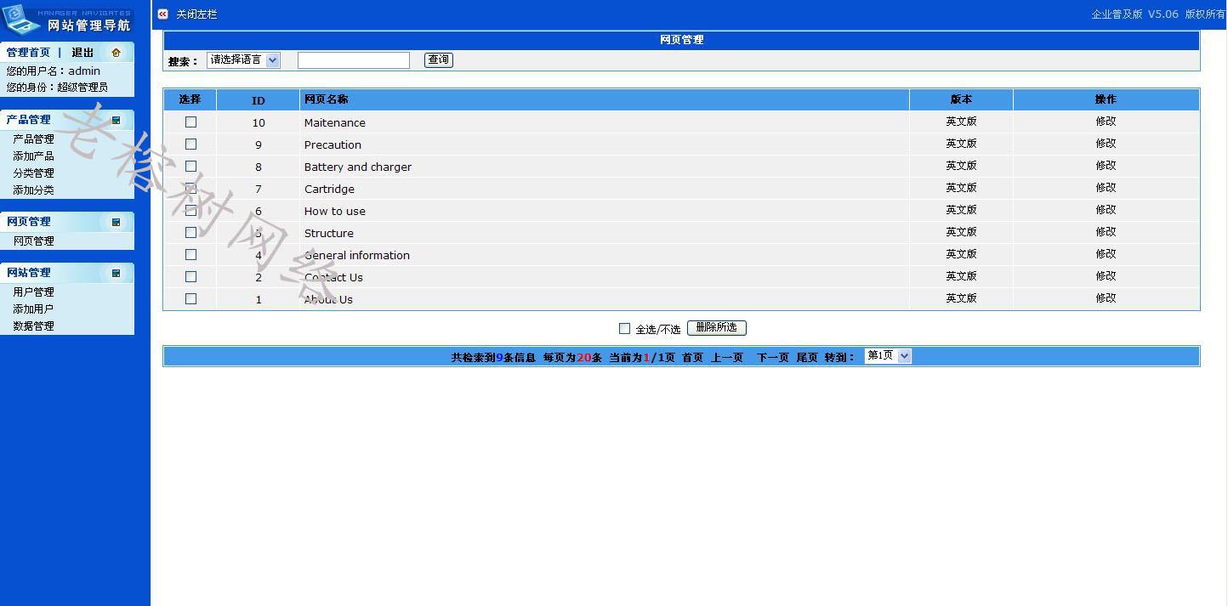This screenshot has width=1228, height=606.
Task: Click 修改 for General information row
Action: 1106,254
